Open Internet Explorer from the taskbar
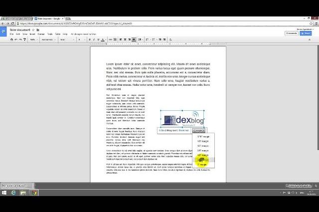The height and width of the screenshot is (212, 319). coord(13,193)
